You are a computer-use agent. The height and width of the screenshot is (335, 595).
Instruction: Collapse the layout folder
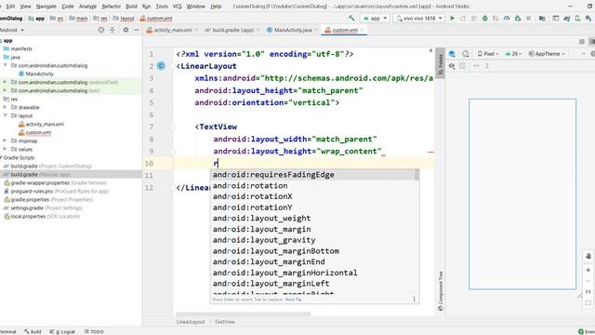[5, 115]
